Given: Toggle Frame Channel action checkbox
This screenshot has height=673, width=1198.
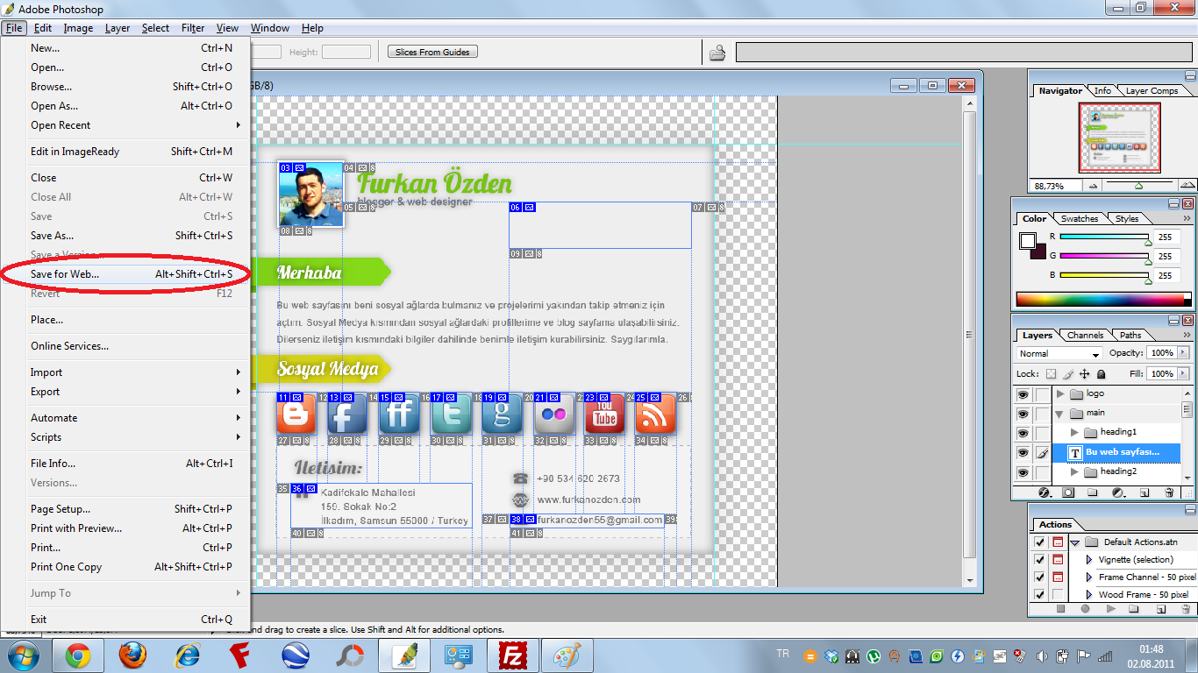Looking at the screenshot, I should tap(1040, 577).
